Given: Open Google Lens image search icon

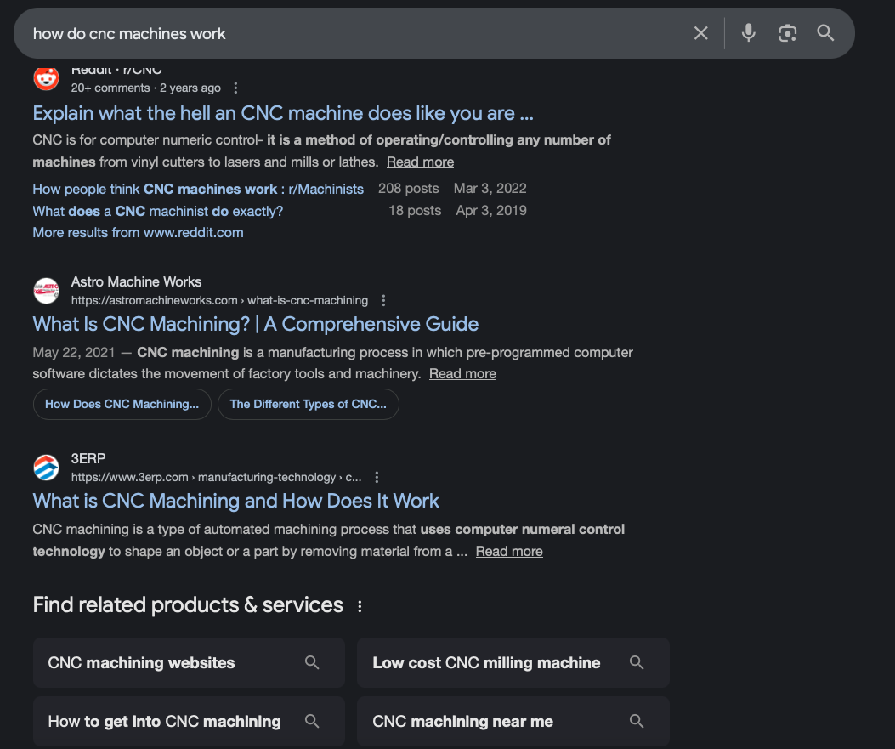Looking at the screenshot, I should pyautogui.click(x=787, y=33).
